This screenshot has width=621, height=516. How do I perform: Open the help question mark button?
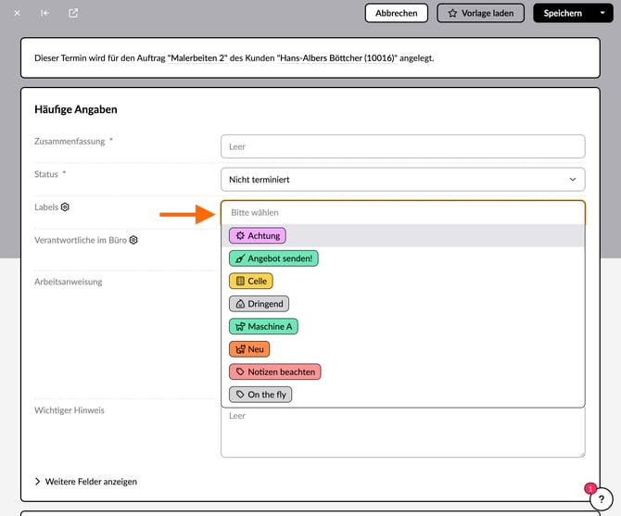pos(602,499)
